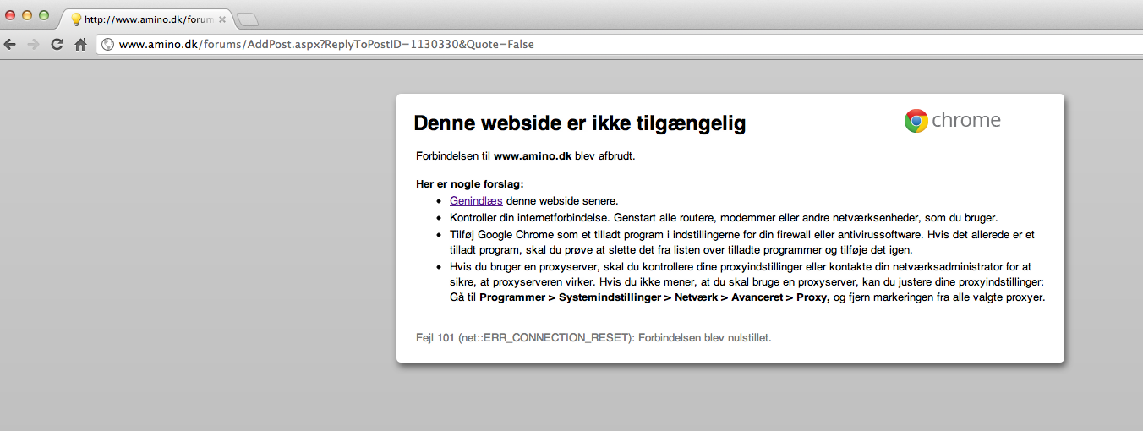This screenshot has width=1143, height=431.
Task: Click the "Her er nogle forslag" heading
Action: [x=469, y=183]
